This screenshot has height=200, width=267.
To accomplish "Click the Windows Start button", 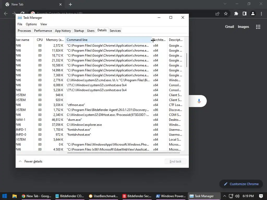I will [5, 196].
